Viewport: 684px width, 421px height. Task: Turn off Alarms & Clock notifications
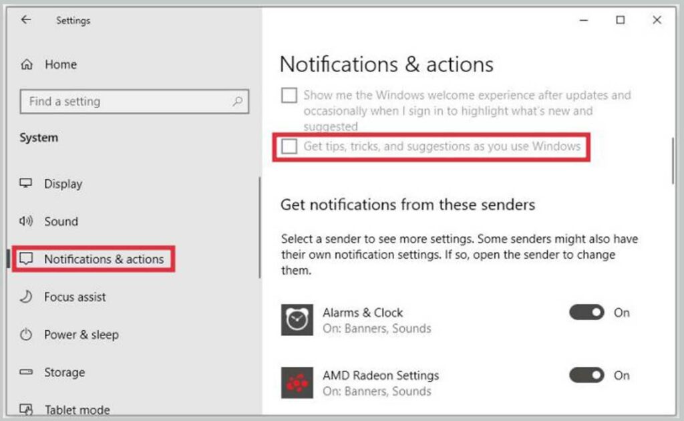[x=586, y=313]
